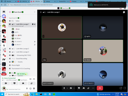128x96 pixels.
Task: Focus the XL muted :) video tile
Action: point(62,74)
